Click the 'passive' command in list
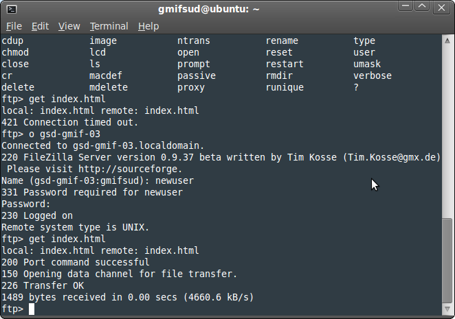Image resolution: width=455 pixels, height=319 pixels. tap(197, 76)
